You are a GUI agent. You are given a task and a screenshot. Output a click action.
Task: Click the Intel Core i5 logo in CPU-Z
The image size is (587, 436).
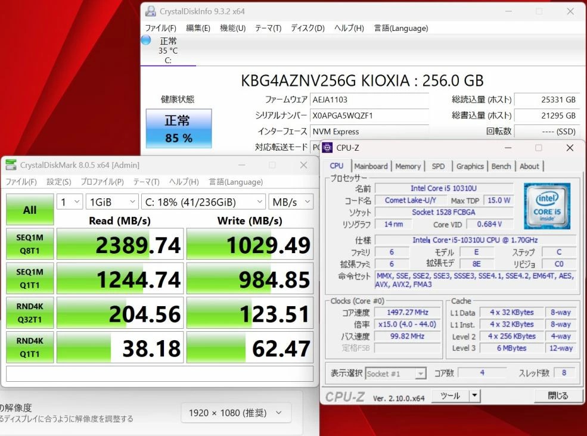click(x=547, y=206)
